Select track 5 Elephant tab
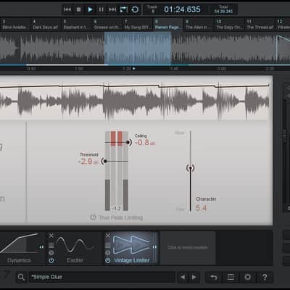290x290 pixels. 76,25
